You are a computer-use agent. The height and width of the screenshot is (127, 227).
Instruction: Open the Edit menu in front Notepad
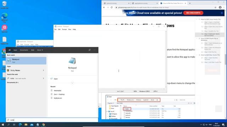pyautogui.click(x=59, y=29)
